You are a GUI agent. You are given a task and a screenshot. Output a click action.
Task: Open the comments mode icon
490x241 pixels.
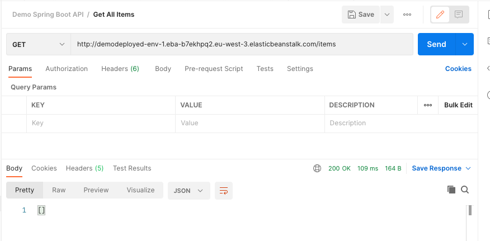click(459, 15)
